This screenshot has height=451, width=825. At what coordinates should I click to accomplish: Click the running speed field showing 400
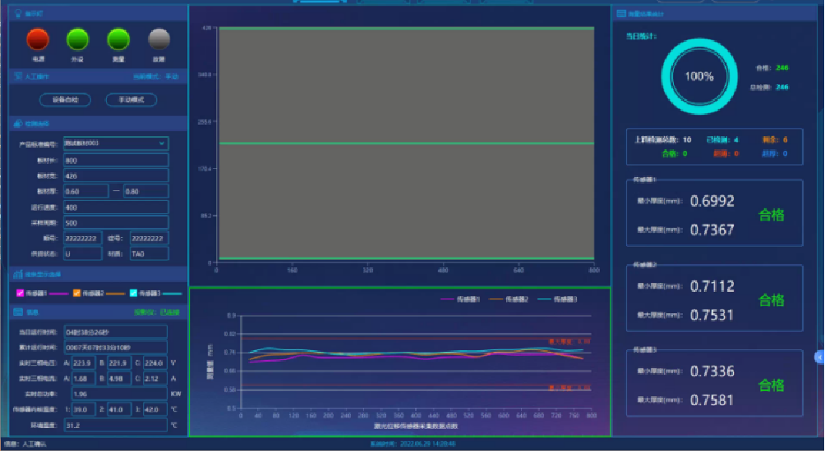115,207
